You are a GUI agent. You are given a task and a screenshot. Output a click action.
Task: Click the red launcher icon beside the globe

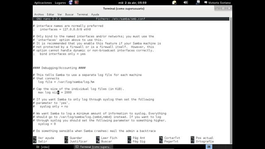pos(77,2)
